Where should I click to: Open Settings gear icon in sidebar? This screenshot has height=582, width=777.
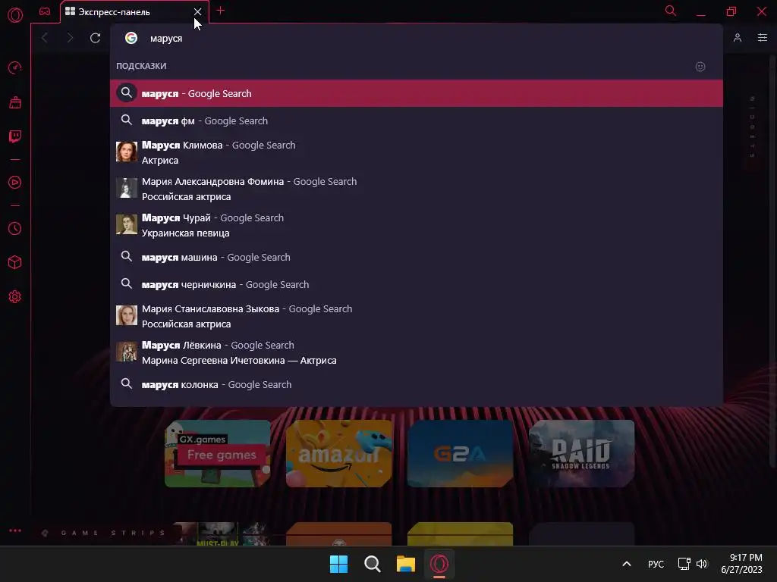pyautogui.click(x=15, y=297)
